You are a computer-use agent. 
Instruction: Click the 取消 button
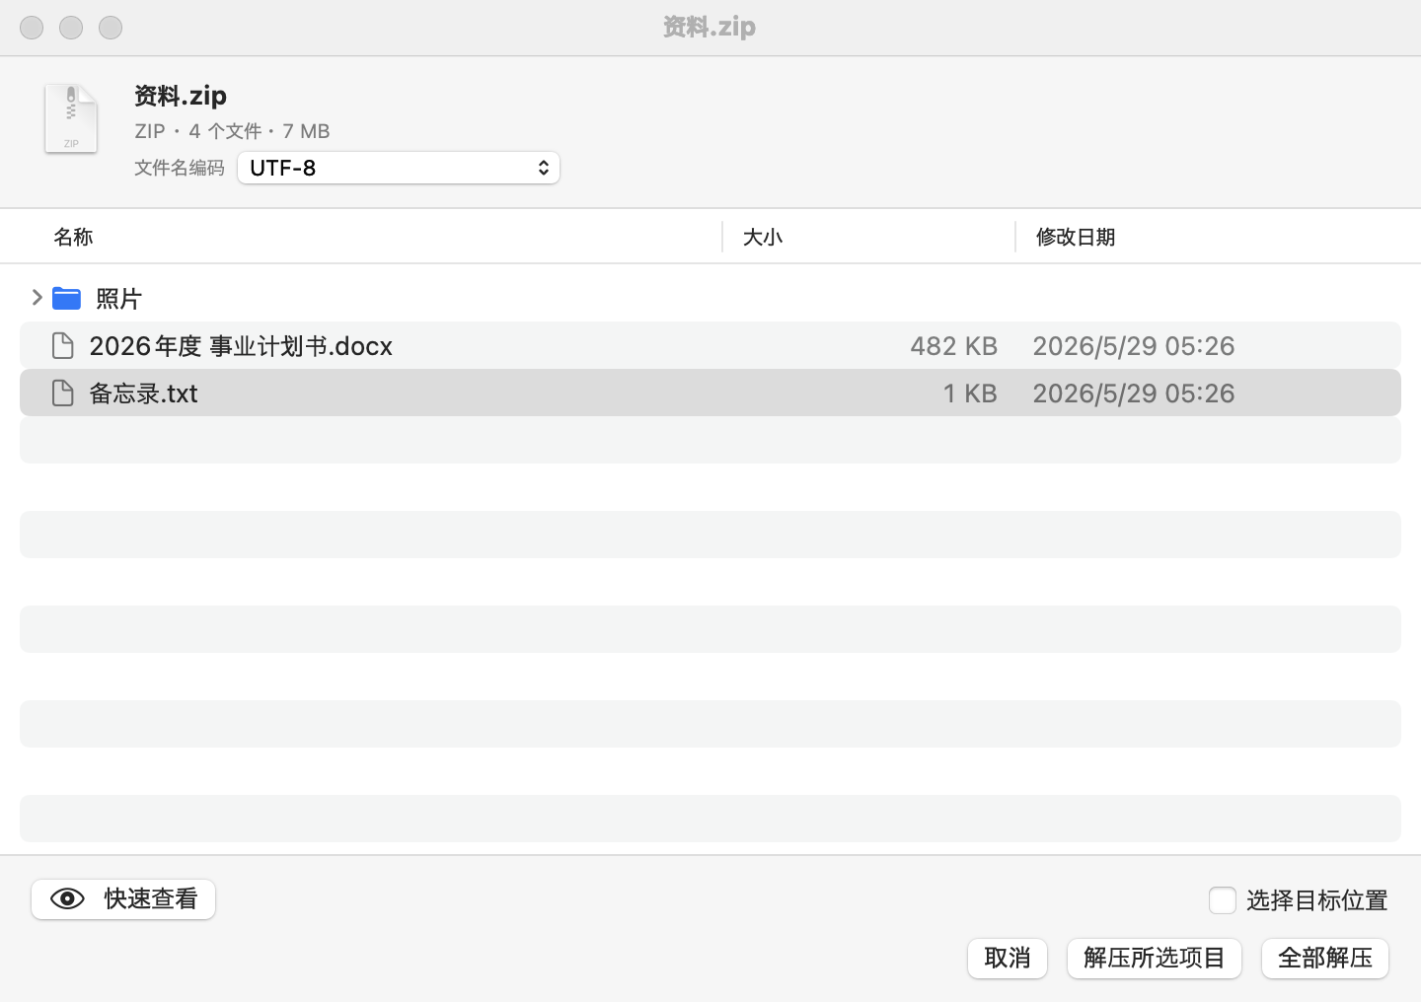coord(1008,958)
